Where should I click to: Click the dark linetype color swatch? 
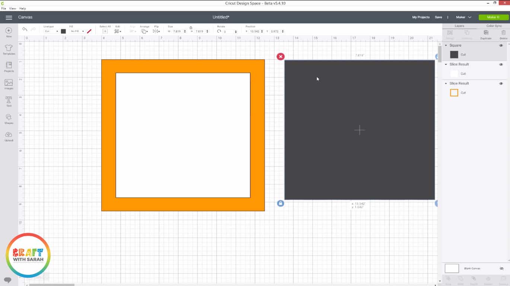[63, 31]
